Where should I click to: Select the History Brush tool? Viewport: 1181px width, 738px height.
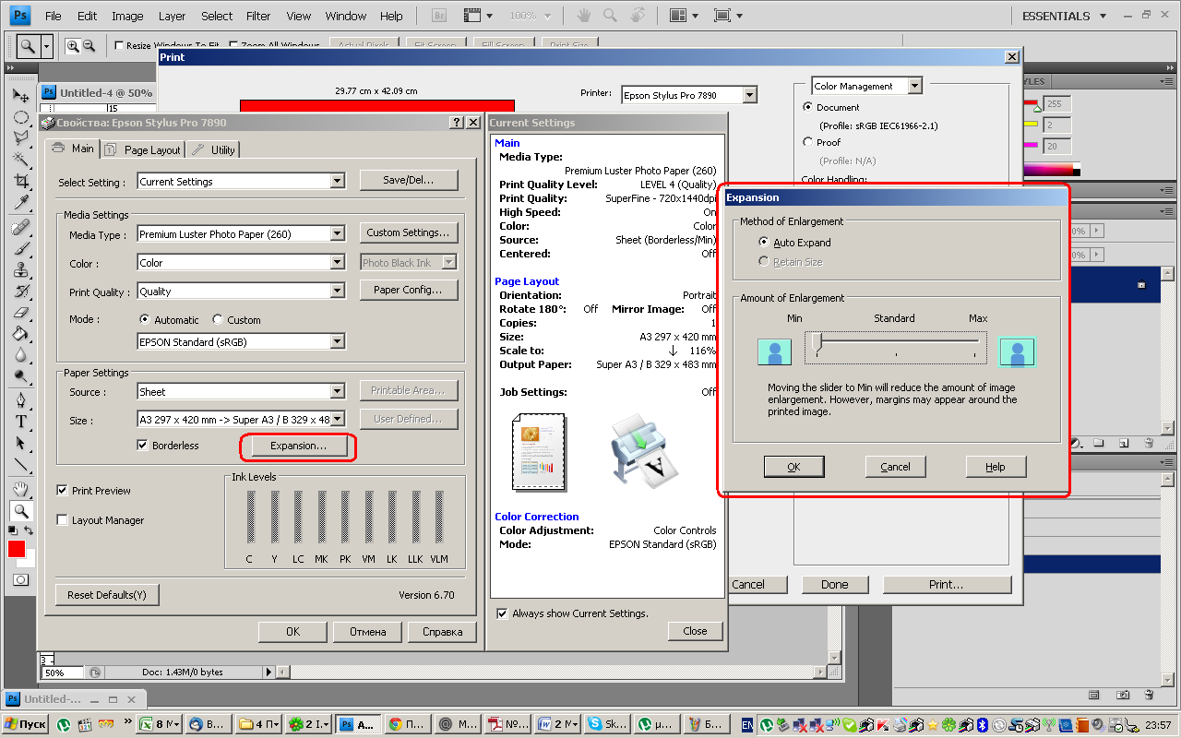[x=20, y=292]
